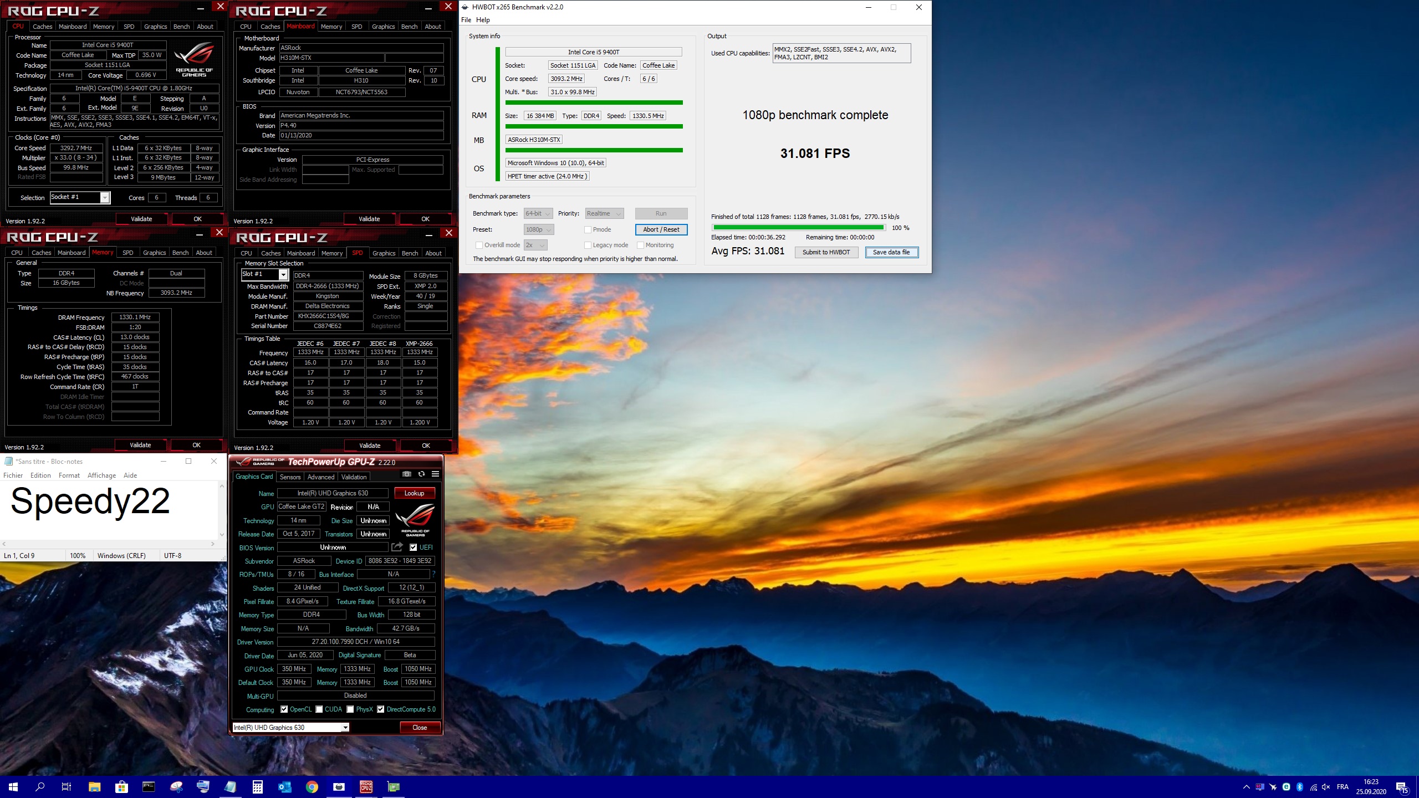The height and width of the screenshot is (798, 1419).
Task: Click Notepad vertical scrollbar down arrow
Action: coord(222,535)
